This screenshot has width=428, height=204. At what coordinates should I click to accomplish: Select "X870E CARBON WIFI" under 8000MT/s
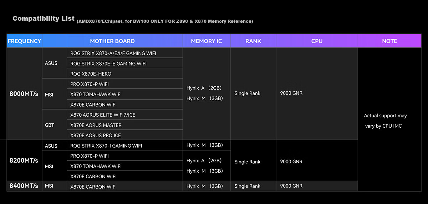point(125,104)
